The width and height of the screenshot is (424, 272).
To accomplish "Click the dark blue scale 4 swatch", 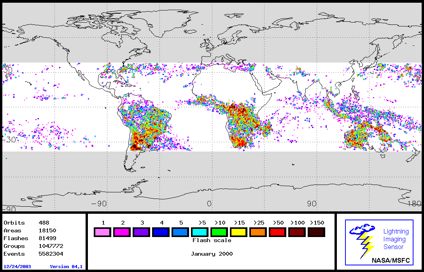I will [161, 232].
